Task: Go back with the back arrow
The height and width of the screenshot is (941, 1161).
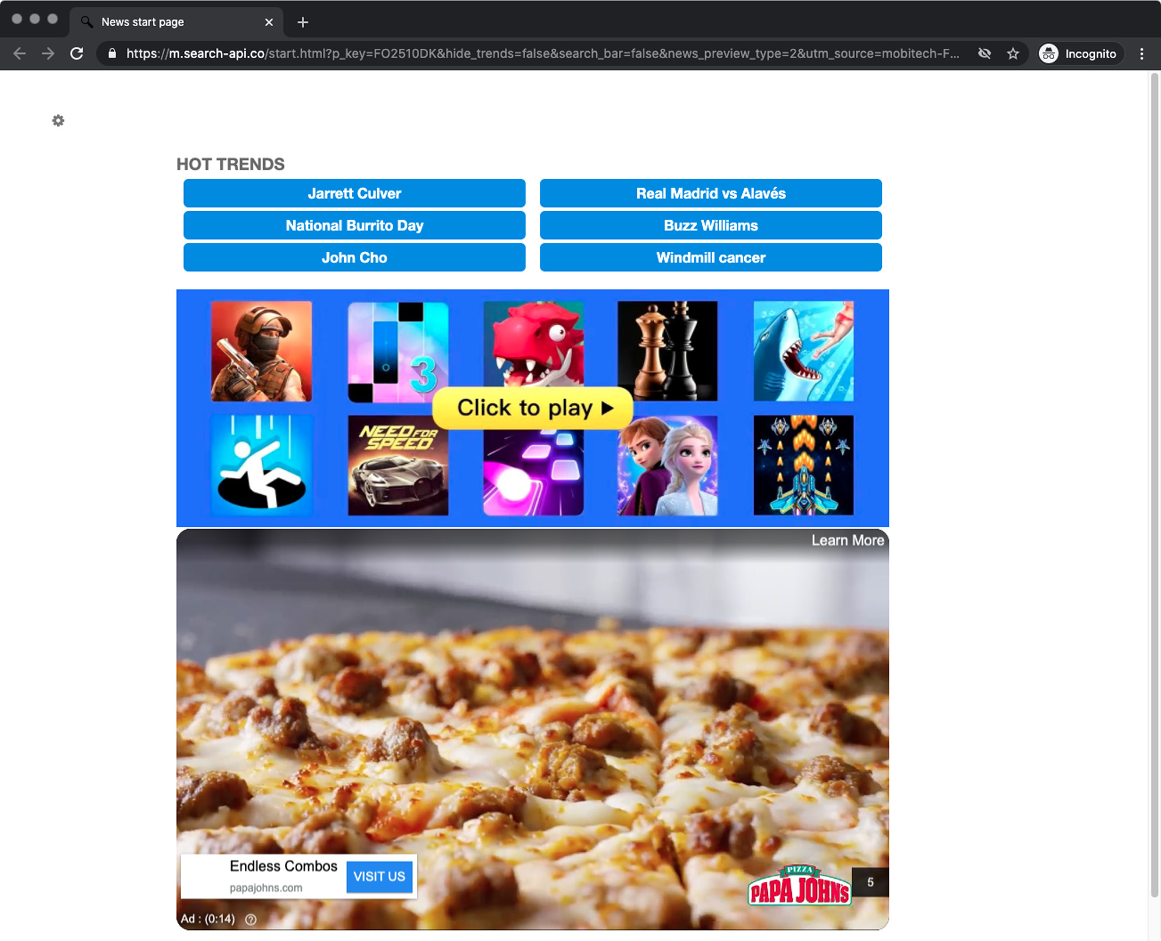Action: pos(20,53)
